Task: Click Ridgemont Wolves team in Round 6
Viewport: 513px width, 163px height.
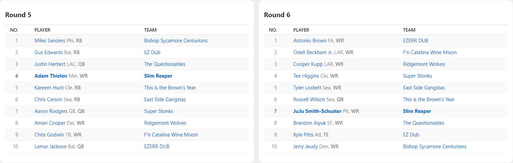Action: click(x=424, y=64)
